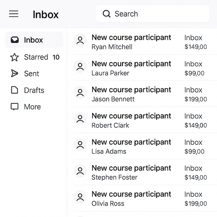This screenshot has width=217, height=217.
Task: Click the Starred star icon
Action: pyautogui.click(x=14, y=57)
